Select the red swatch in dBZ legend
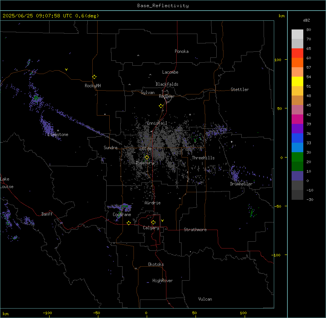The width and height of the screenshot is (326, 318). 297,53
